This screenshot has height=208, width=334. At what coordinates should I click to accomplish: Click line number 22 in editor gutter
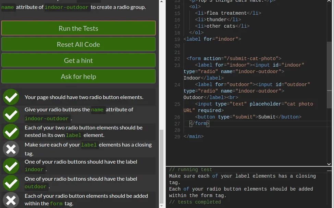(177, 59)
